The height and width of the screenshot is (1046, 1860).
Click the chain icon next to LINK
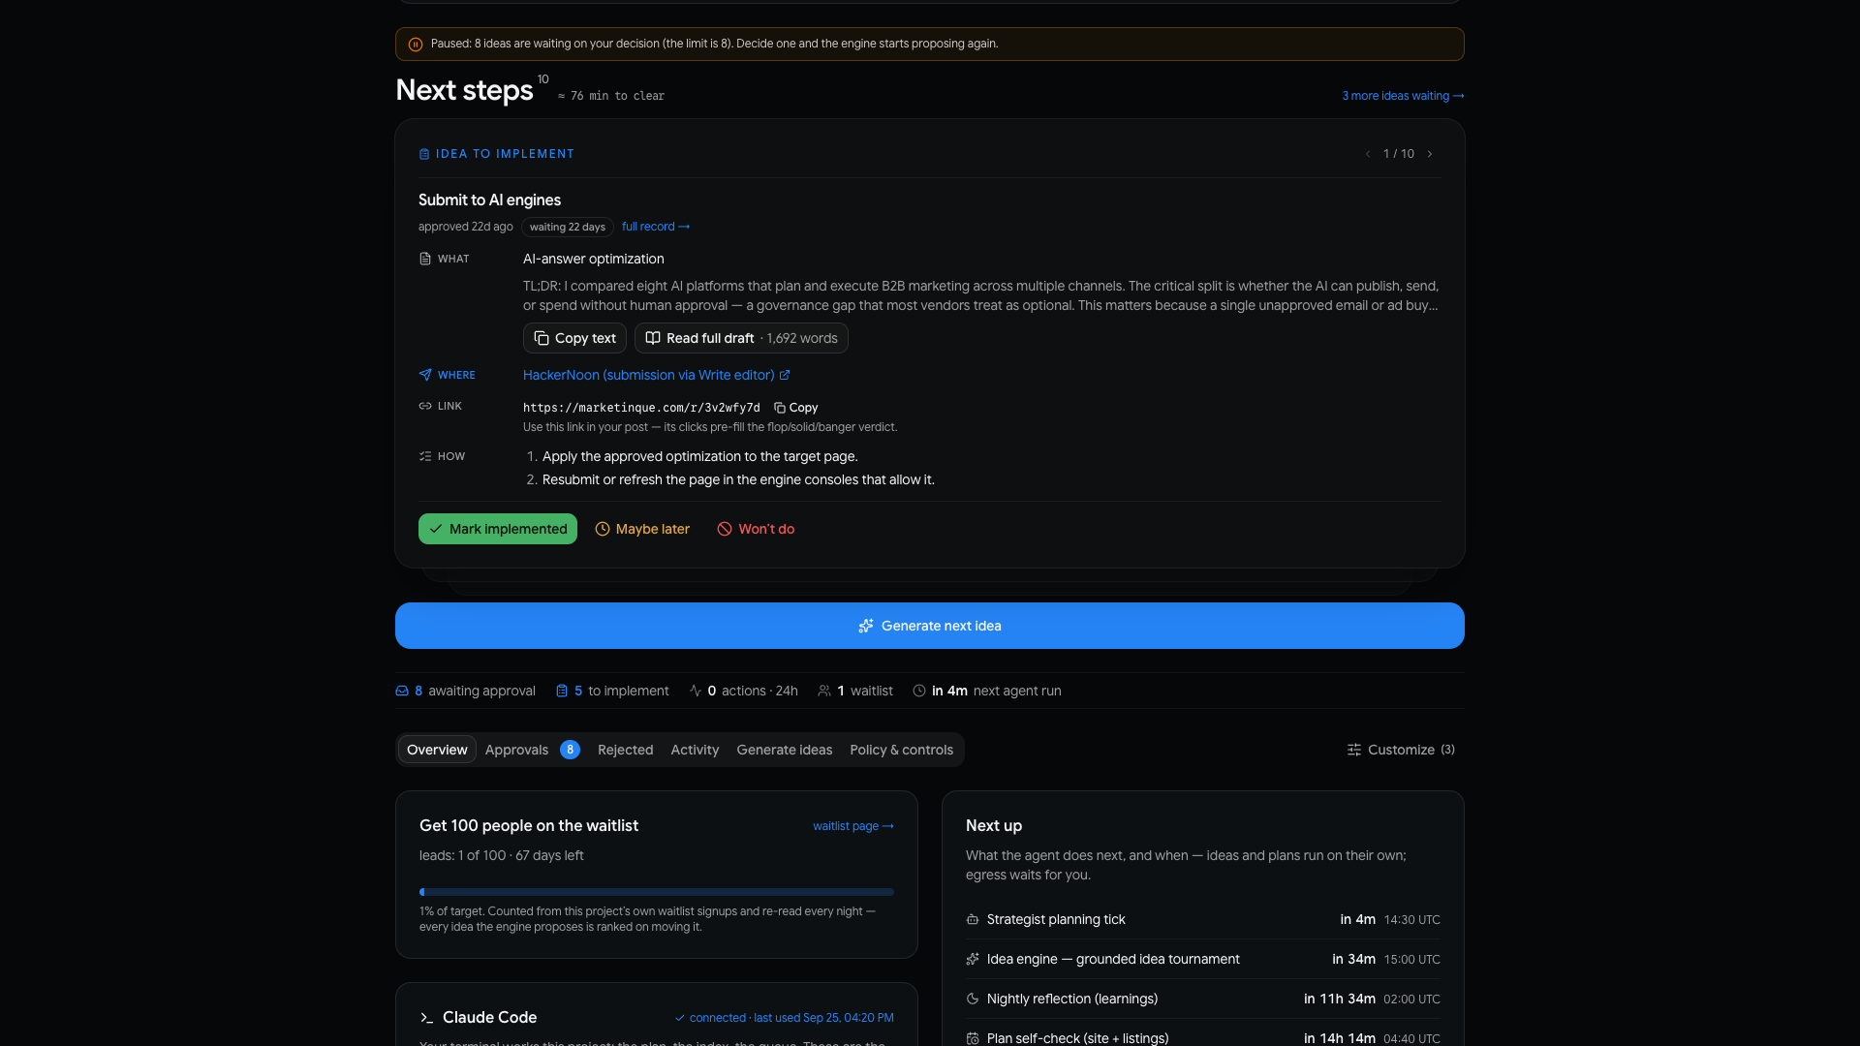[x=425, y=406]
